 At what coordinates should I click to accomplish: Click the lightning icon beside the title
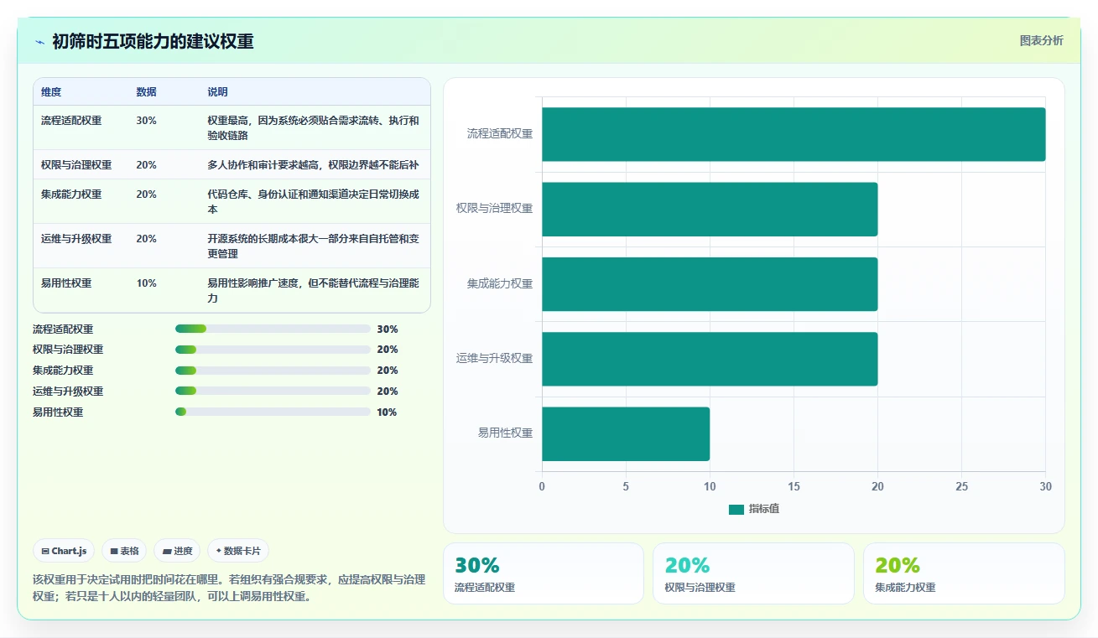click(x=39, y=42)
